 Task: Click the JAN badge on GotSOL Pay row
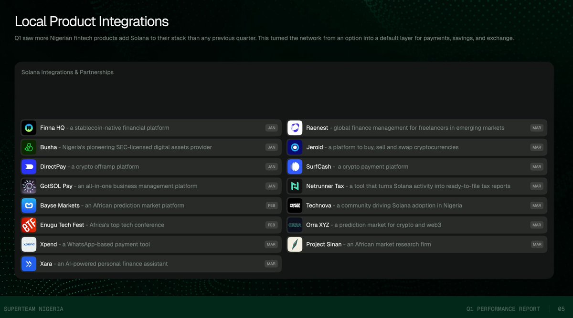coord(272,186)
